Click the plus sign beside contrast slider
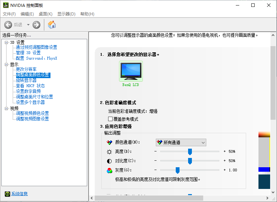 coord(224,161)
